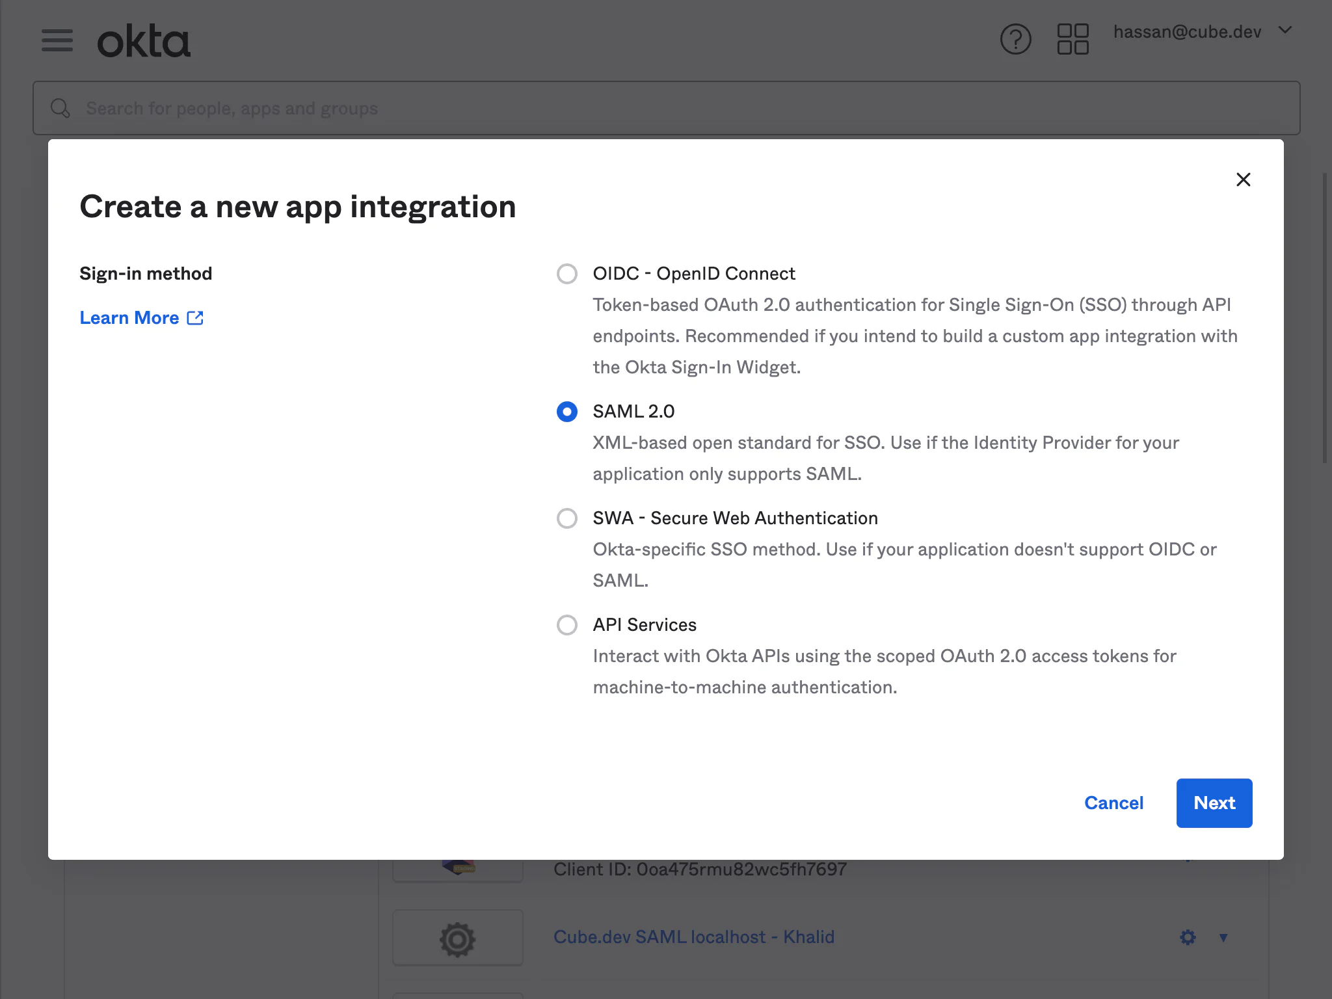The image size is (1332, 999).
Task: Expand the Cube.dev SAML localhost actions arrow
Action: click(1223, 937)
